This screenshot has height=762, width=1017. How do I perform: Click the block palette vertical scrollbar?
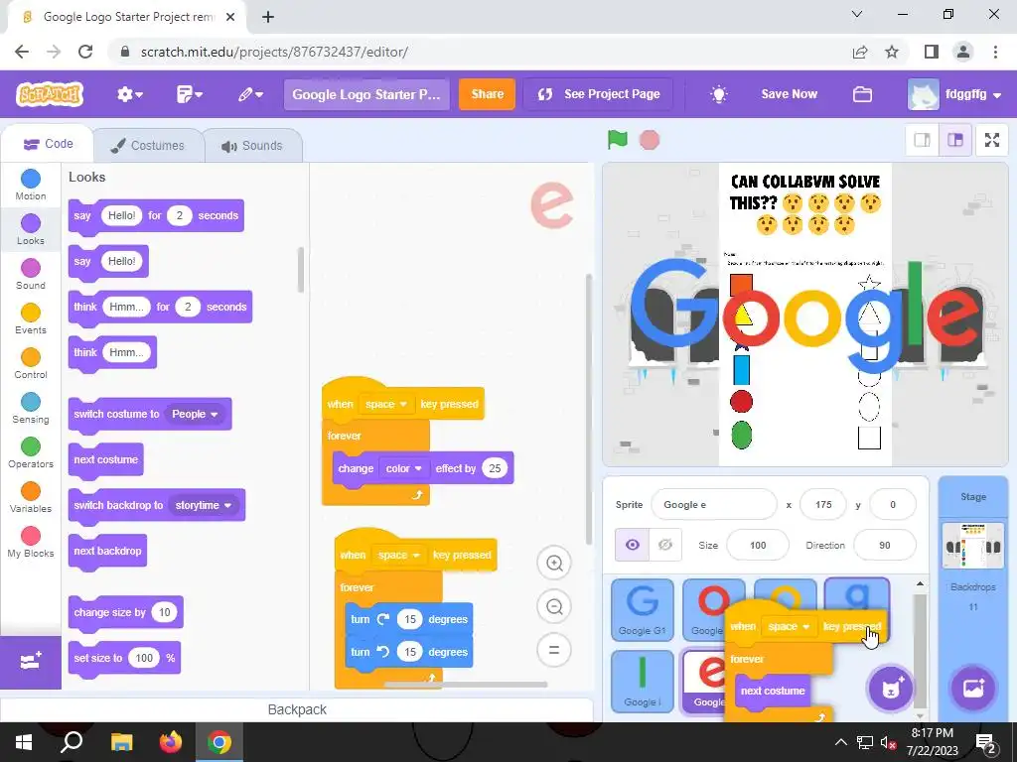click(x=300, y=270)
